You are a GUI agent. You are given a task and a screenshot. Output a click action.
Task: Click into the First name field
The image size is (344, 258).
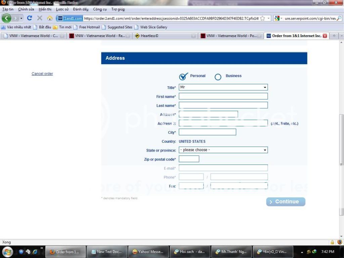coord(223,96)
